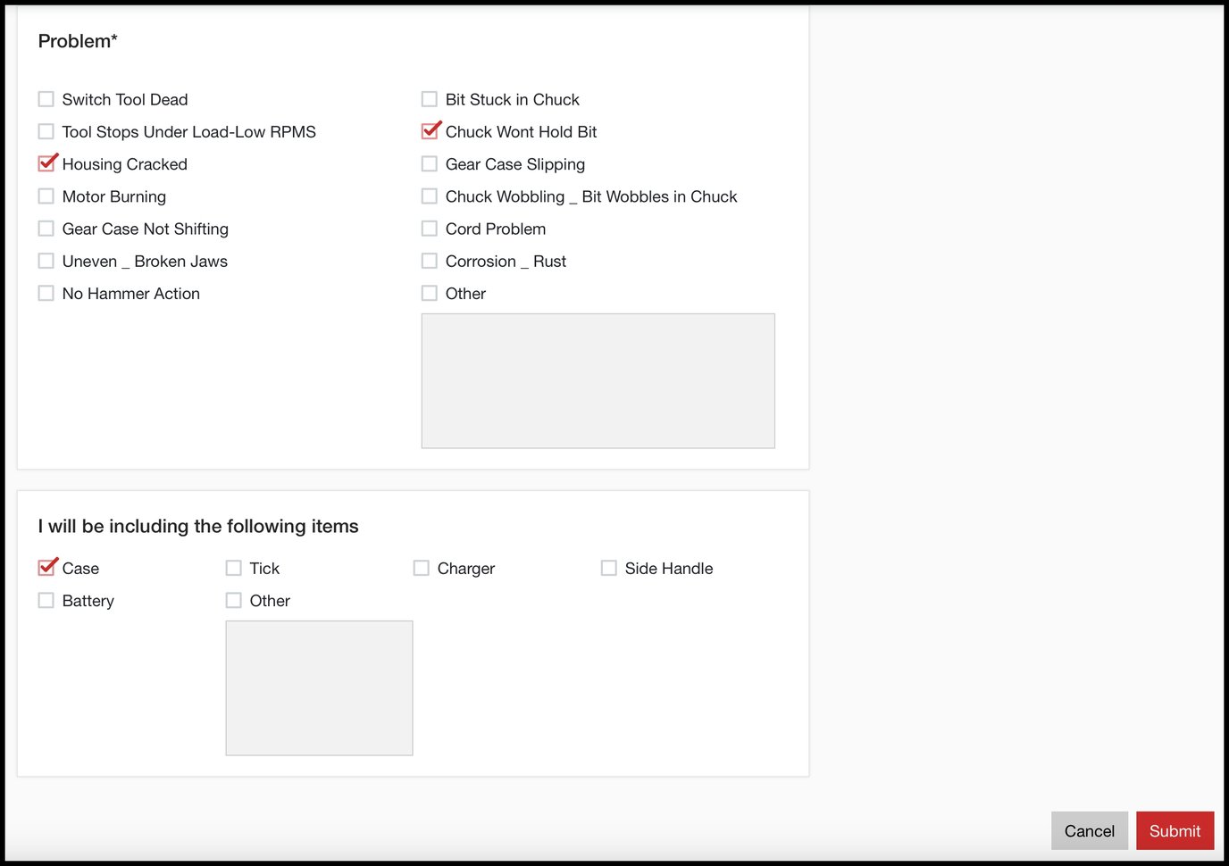Enable the Motor Burning checkbox
Screen dimensions: 1229x866
[x=46, y=196]
